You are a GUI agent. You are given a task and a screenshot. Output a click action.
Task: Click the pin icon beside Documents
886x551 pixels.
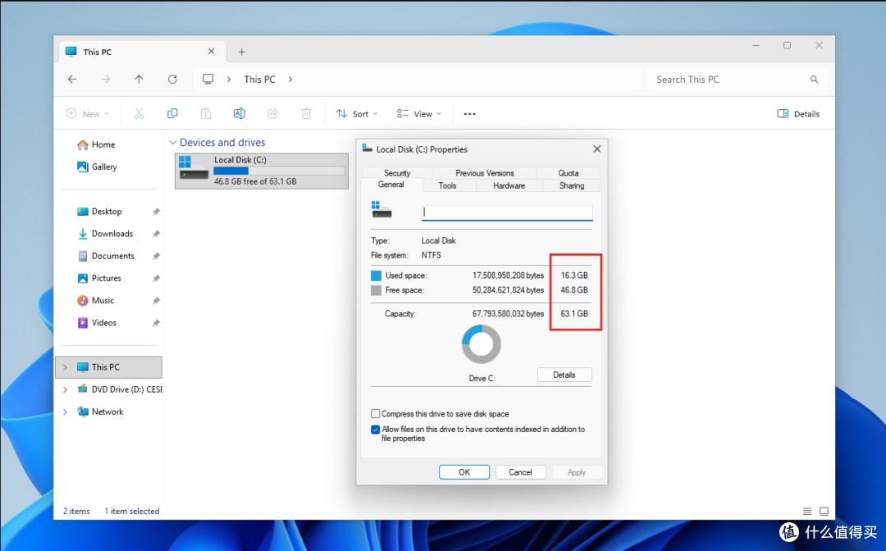point(156,257)
